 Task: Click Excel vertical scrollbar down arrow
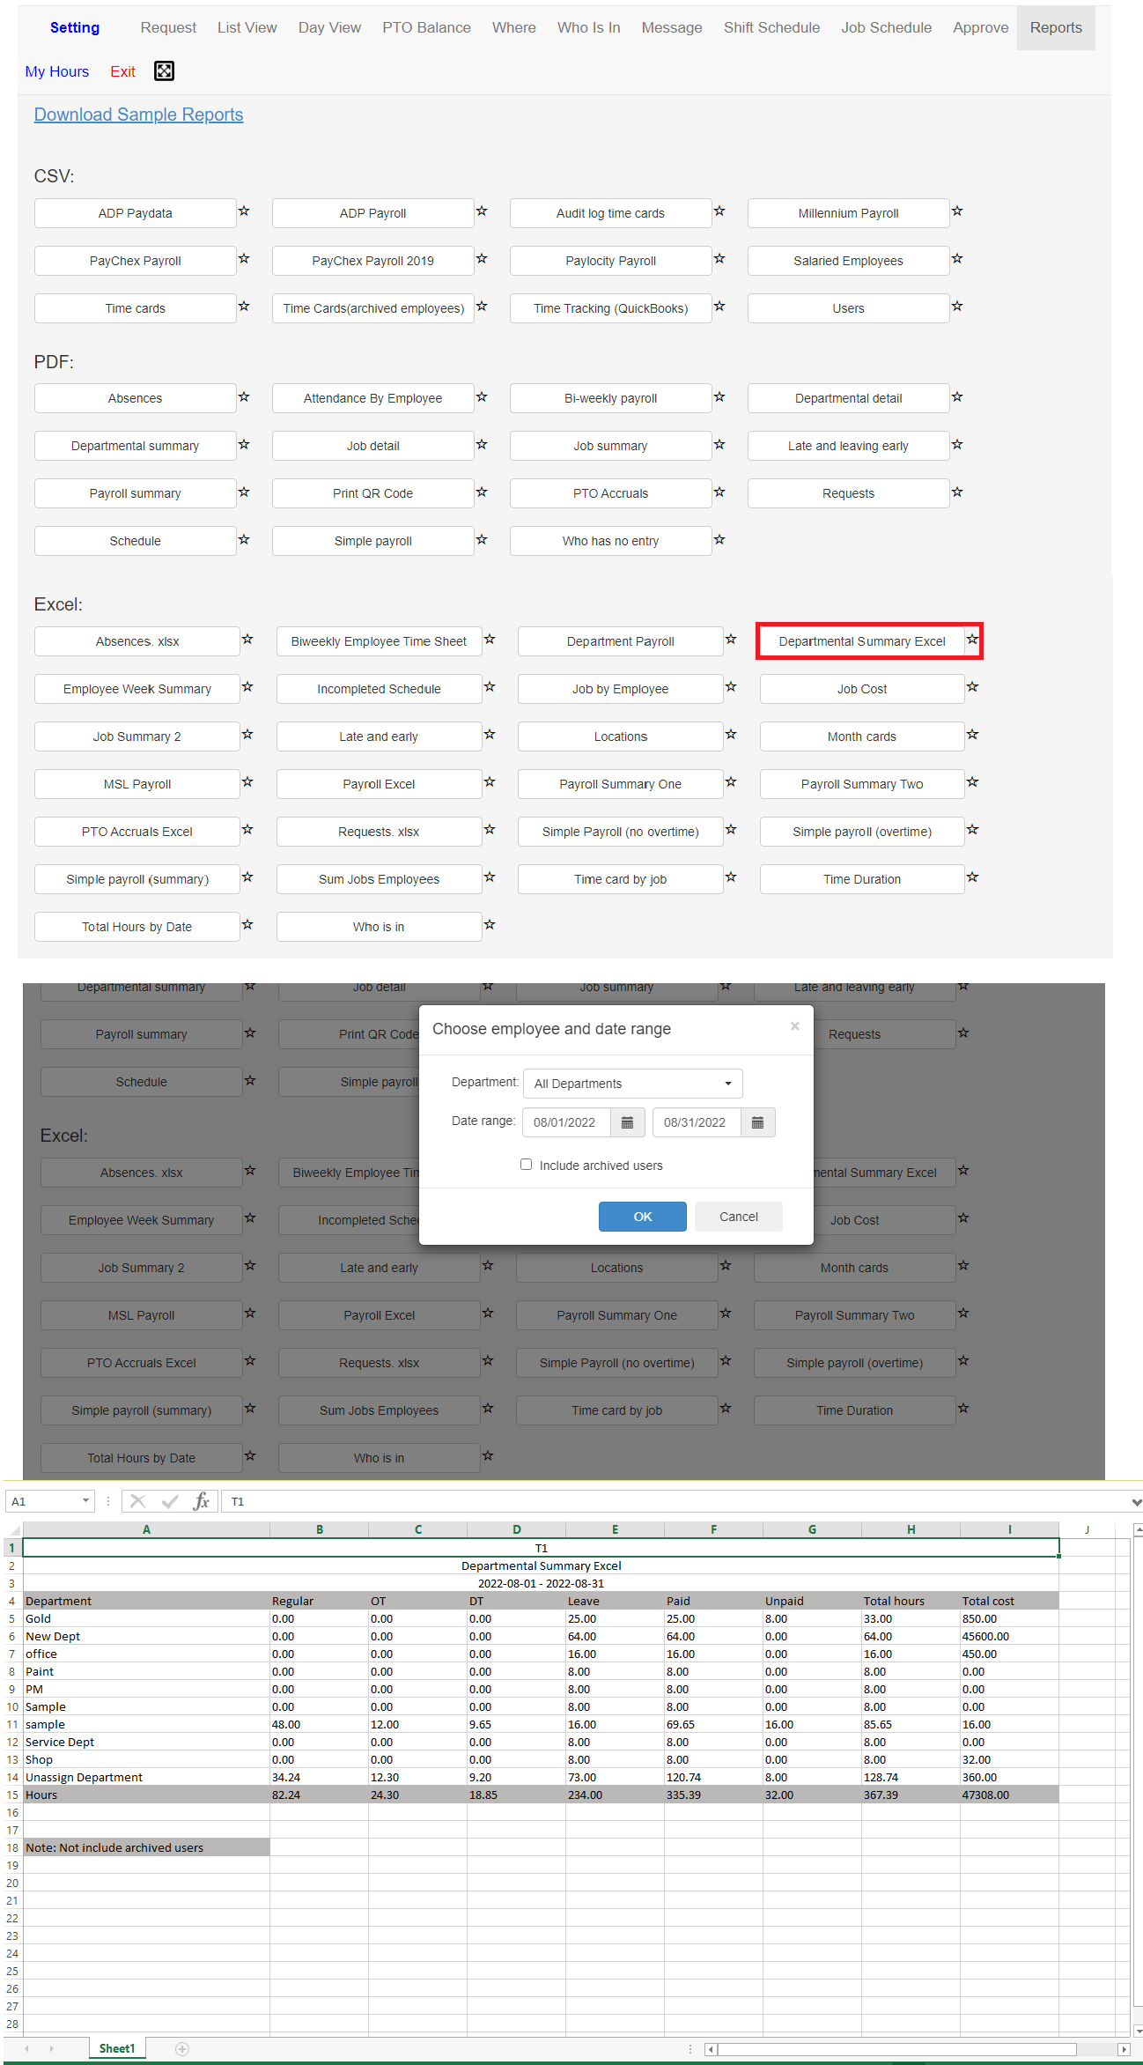pos(1137,2030)
